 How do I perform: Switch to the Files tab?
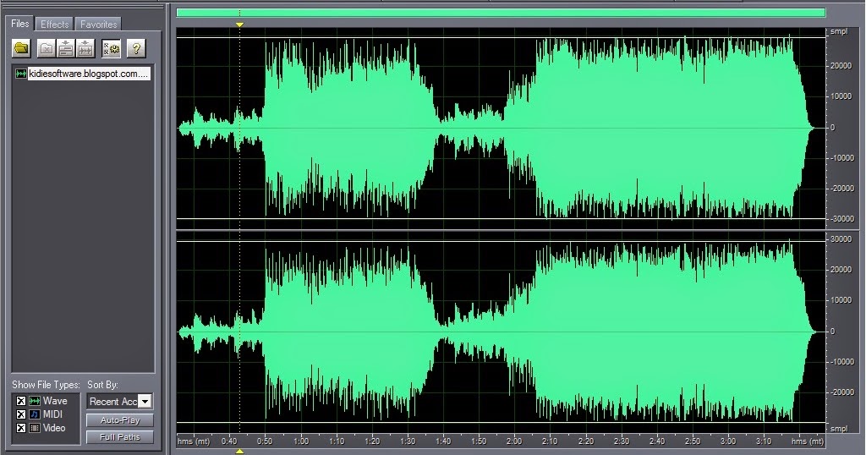[20, 24]
